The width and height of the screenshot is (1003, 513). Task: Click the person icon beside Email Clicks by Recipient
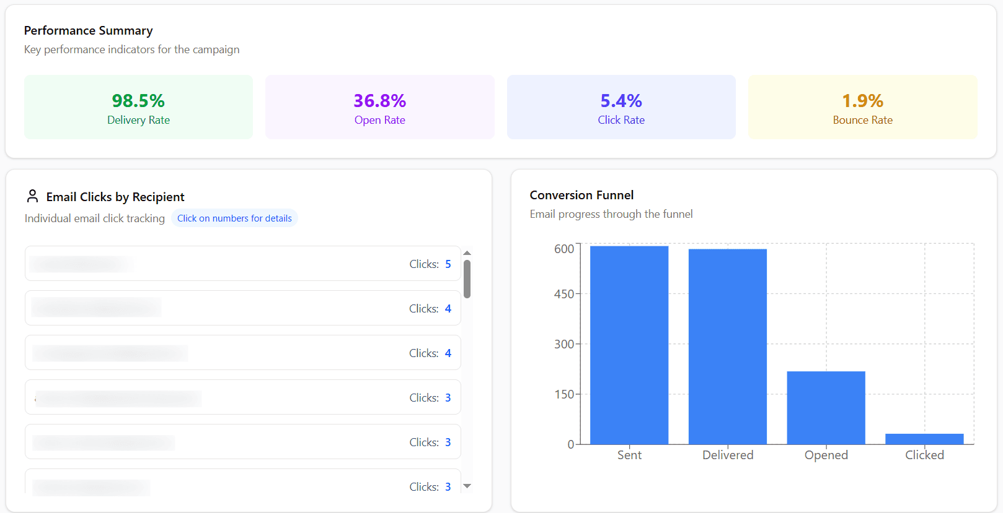click(x=33, y=196)
